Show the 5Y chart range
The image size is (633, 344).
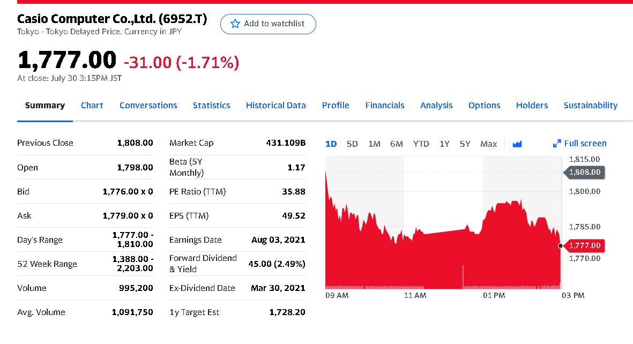coord(465,144)
